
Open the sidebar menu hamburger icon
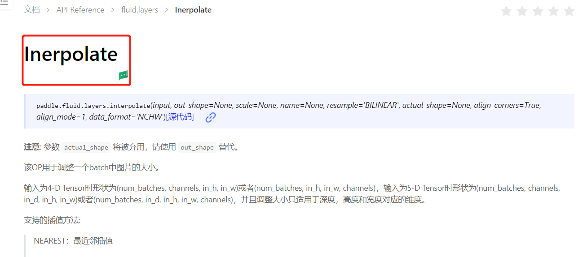[4, 2]
